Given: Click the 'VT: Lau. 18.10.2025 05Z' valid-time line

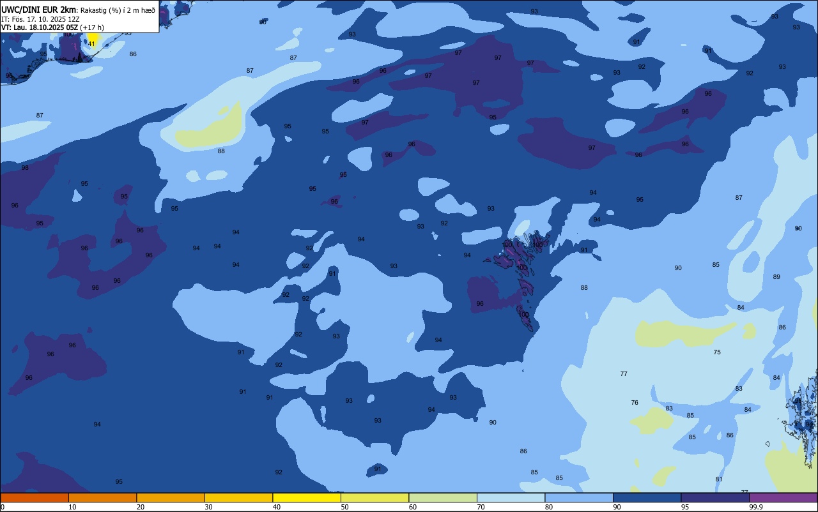Looking at the screenshot, I should click(40, 27).
